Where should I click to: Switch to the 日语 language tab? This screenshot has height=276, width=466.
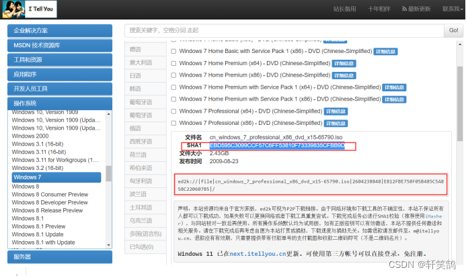click(x=145, y=76)
